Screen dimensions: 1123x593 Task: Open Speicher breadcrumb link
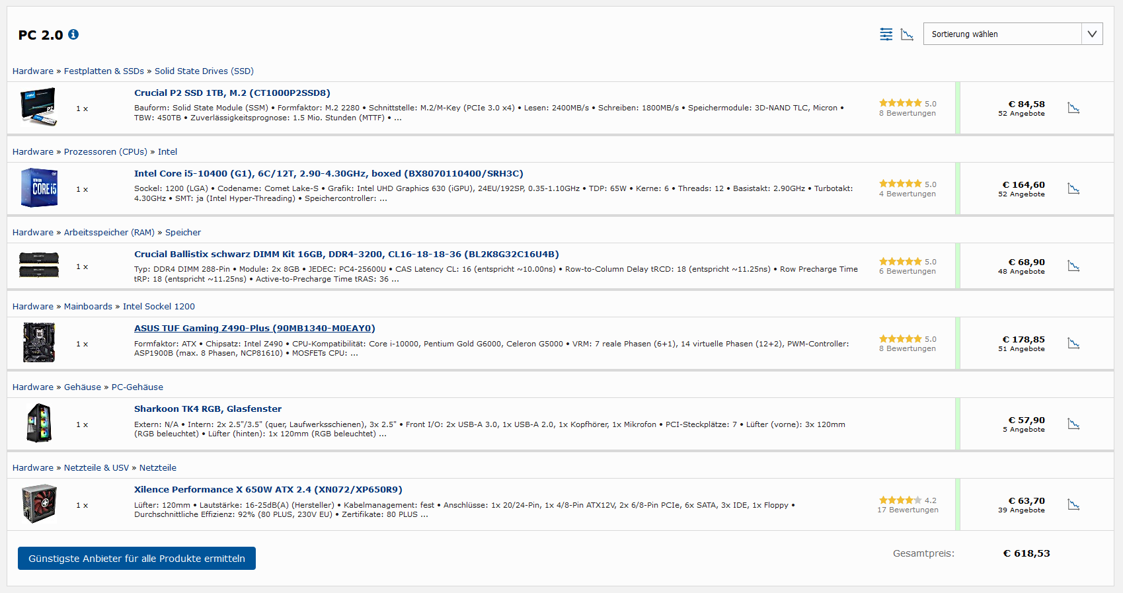183,233
